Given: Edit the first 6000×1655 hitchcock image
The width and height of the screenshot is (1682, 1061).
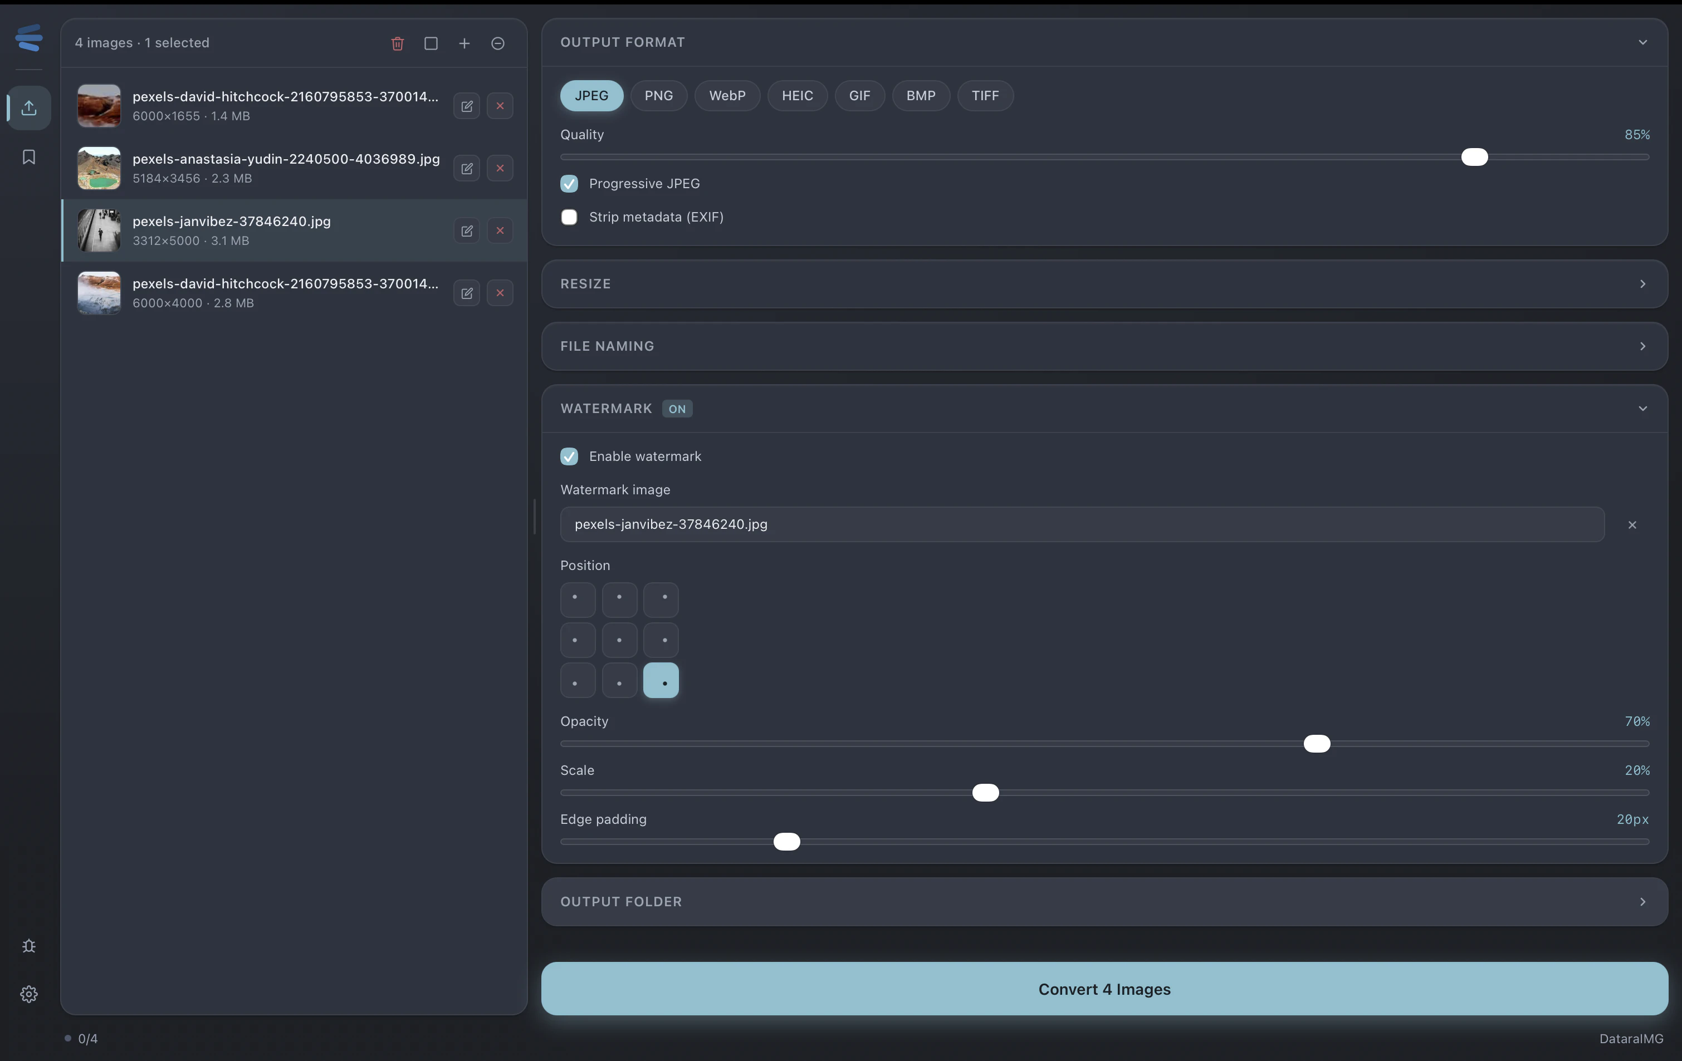Looking at the screenshot, I should [467, 106].
